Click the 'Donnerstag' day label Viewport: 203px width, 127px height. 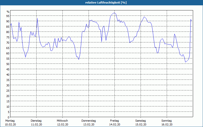coord(89,121)
